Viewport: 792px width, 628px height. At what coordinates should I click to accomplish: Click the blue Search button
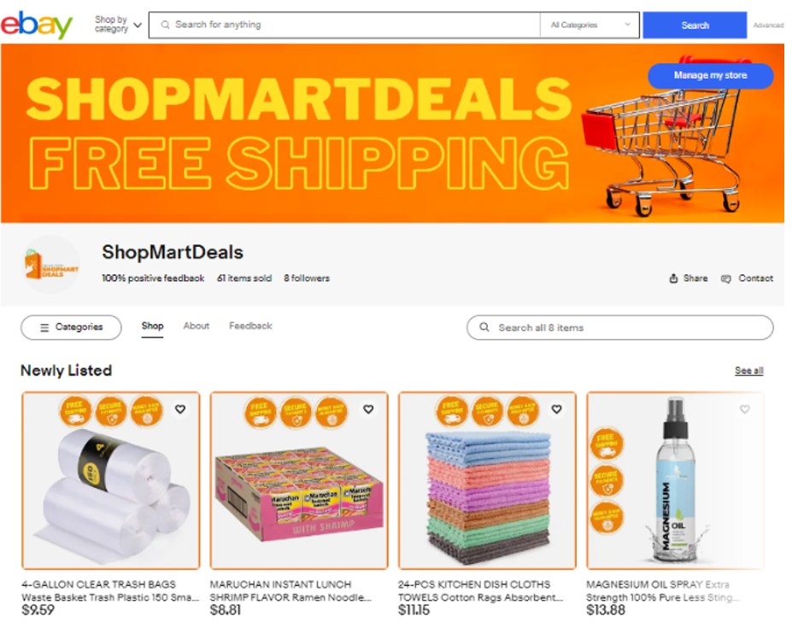click(695, 26)
